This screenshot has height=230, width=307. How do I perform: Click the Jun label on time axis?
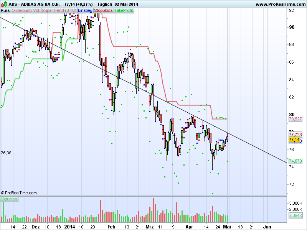pyautogui.click(x=267, y=227)
